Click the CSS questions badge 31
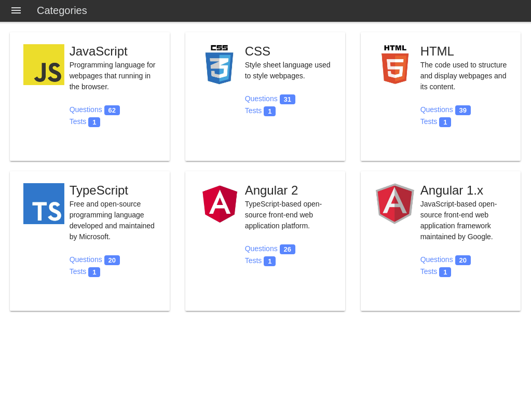This screenshot has height=412, width=531. click(x=288, y=100)
